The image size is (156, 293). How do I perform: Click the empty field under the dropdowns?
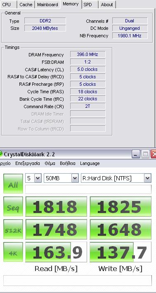pyautogui.click(x=88, y=189)
